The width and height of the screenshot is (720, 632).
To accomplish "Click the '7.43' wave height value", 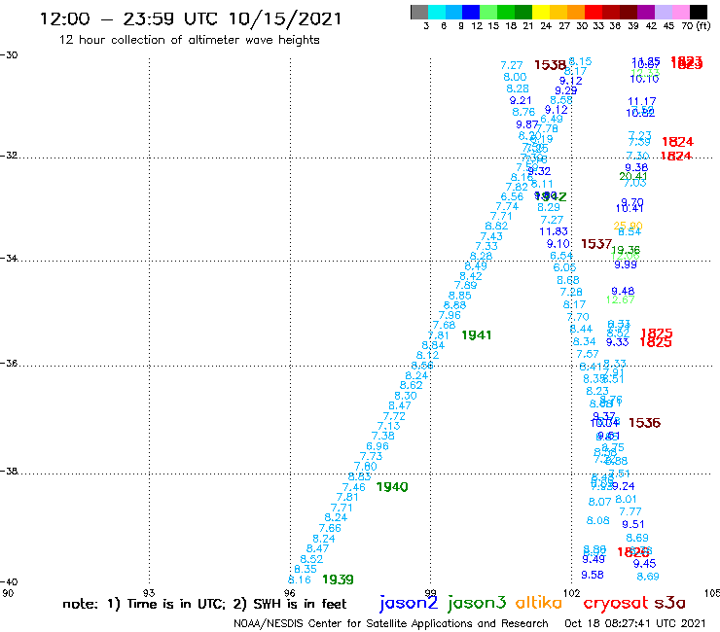I will tap(491, 237).
